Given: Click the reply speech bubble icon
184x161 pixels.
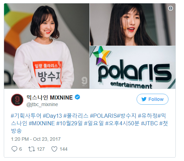Looking at the screenshot, I should (x=14, y=149).
